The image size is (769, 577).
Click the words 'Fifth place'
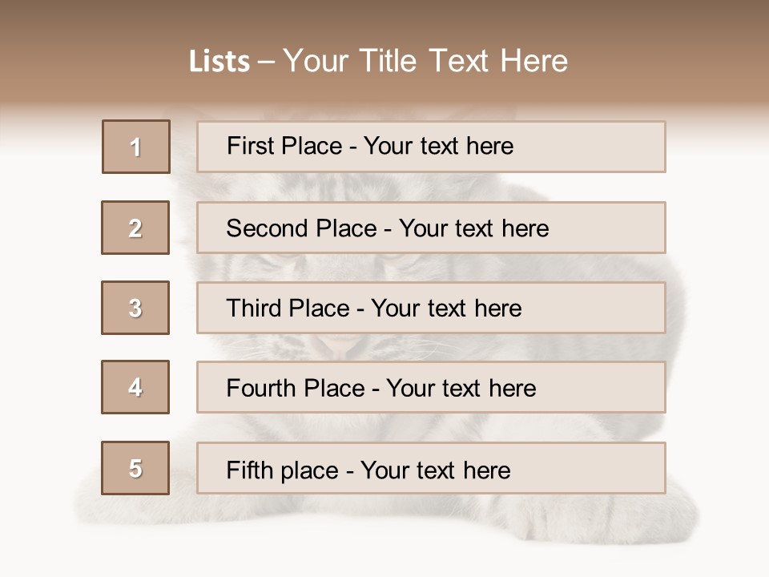click(x=280, y=470)
